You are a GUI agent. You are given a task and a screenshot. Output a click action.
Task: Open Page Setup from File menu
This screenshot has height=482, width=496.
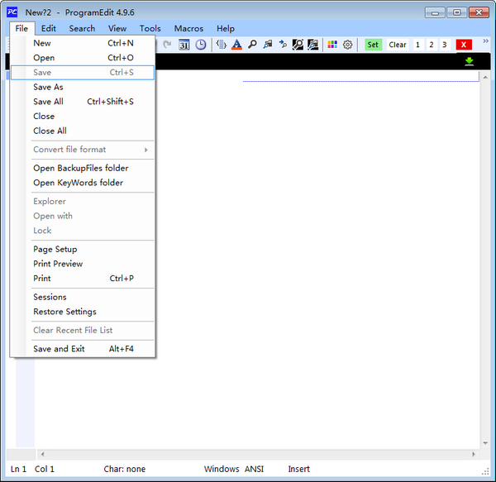[55, 249]
